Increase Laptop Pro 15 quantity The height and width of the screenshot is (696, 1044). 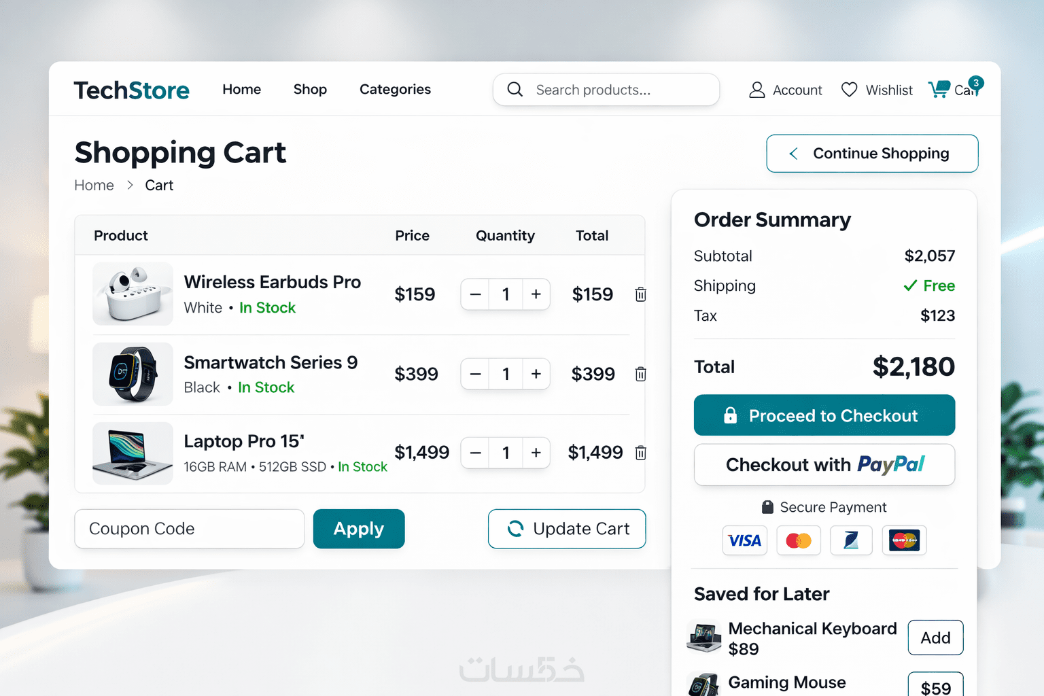point(536,453)
